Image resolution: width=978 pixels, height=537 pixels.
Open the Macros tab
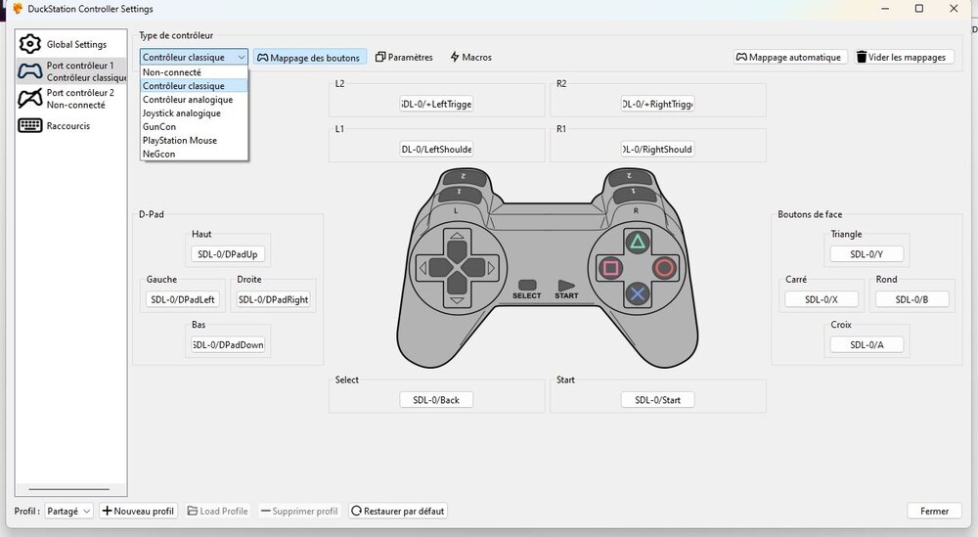[470, 57]
